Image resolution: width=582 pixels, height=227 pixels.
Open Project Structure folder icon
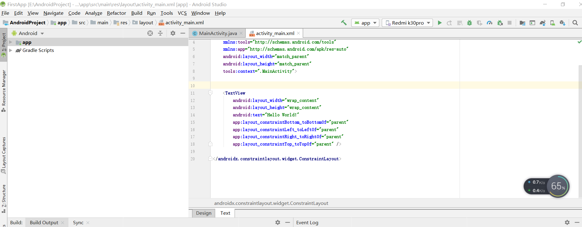tap(522, 23)
